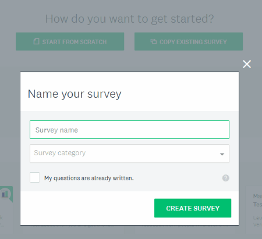Viewport: 262px width, 239px height.
Task: Click the document icon on Start From Scratch
Action: click(36, 41)
